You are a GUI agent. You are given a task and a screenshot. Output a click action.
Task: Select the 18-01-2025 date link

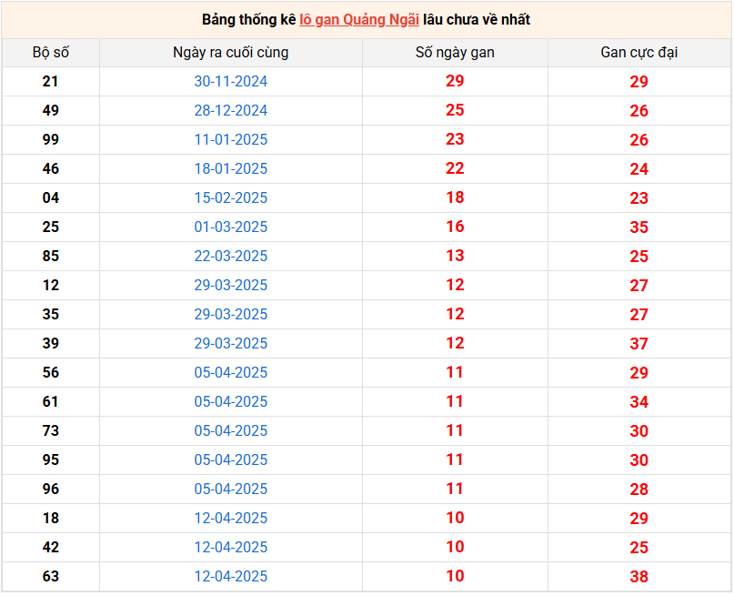(x=230, y=169)
